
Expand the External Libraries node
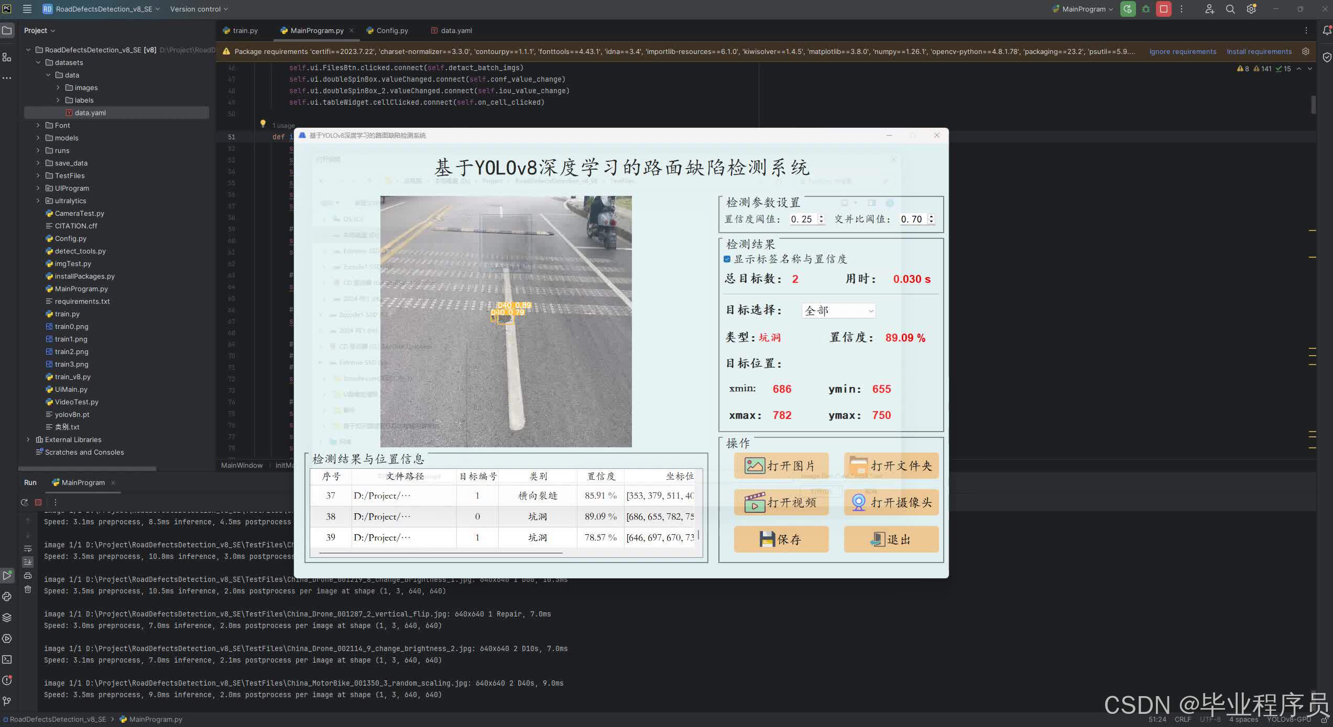[28, 439]
